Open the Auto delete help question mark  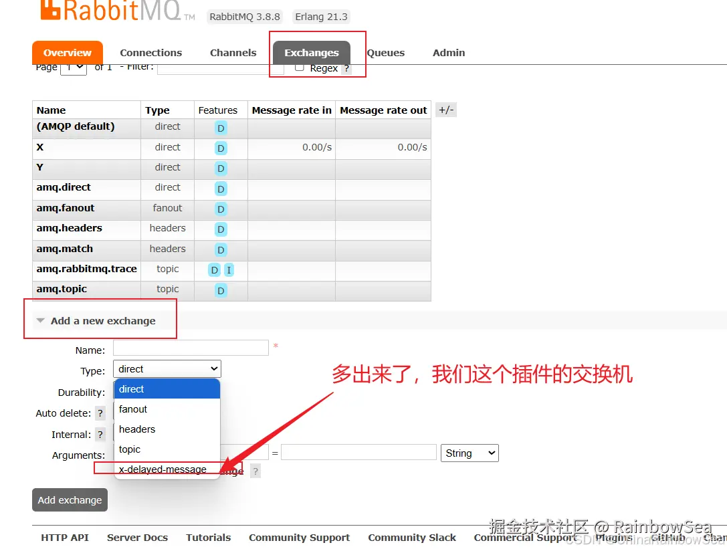coord(100,413)
